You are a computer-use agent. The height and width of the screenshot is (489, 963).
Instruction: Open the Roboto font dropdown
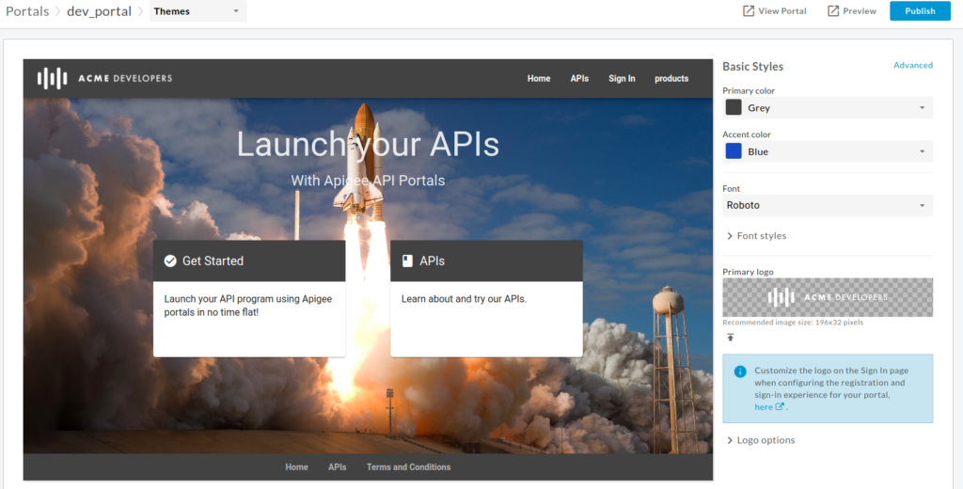828,205
